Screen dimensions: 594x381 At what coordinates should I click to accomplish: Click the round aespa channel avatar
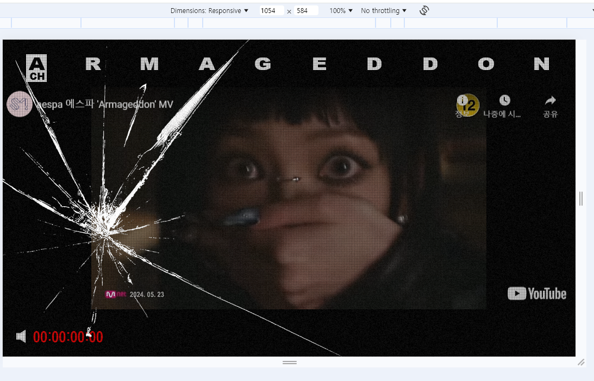point(20,104)
